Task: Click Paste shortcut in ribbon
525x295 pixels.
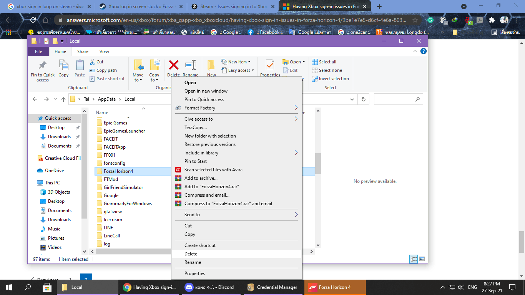Action: (107, 79)
